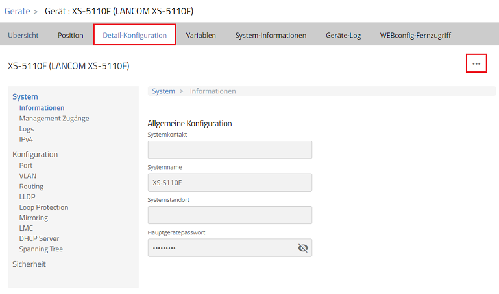
Task: Select the System section in sidebar
Action: point(25,96)
